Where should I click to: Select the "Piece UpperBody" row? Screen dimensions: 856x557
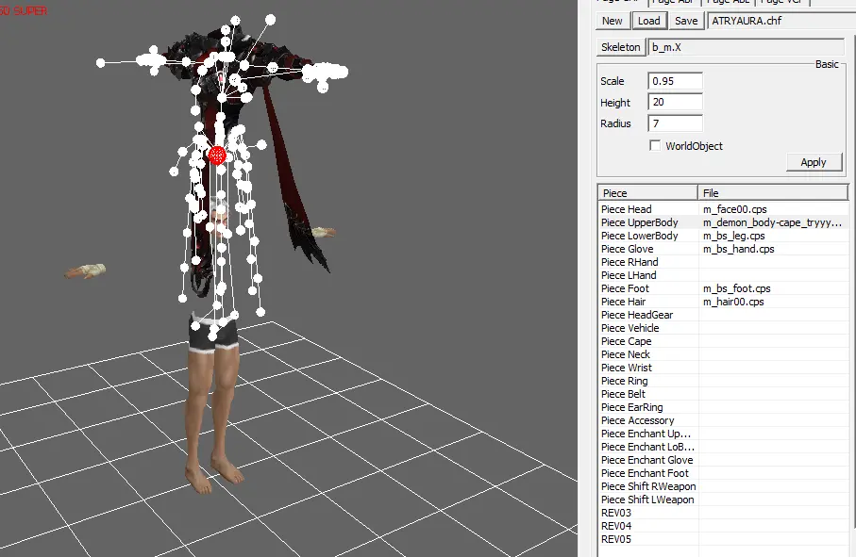[723, 222]
